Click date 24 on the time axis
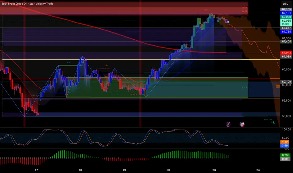Image resolution: width=293 pixels, height=173 pixels. [258, 170]
